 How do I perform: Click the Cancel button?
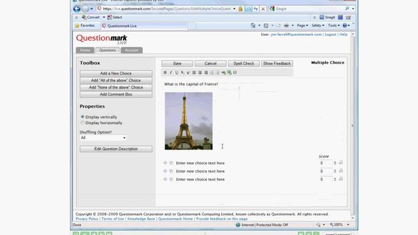tap(210, 63)
